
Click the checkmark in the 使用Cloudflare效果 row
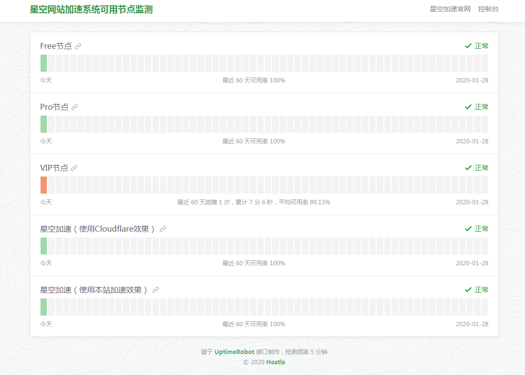468,229
